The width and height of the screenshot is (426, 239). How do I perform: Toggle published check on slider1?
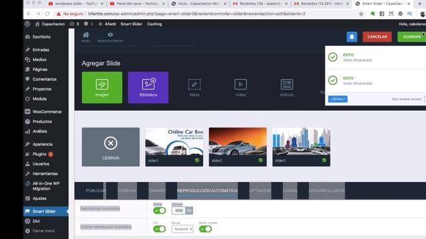197,160
